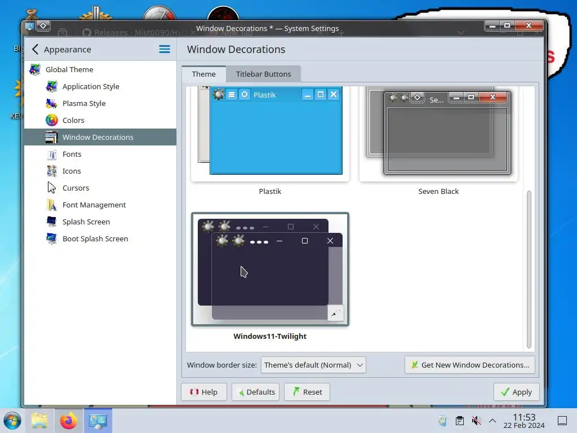The image size is (577, 433).
Task: Open the Window border size dropdown
Action: (313, 365)
